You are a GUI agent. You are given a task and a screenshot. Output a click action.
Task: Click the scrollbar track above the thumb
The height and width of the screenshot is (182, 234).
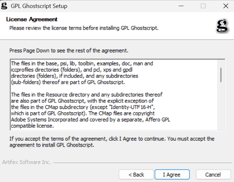pos(221,64)
